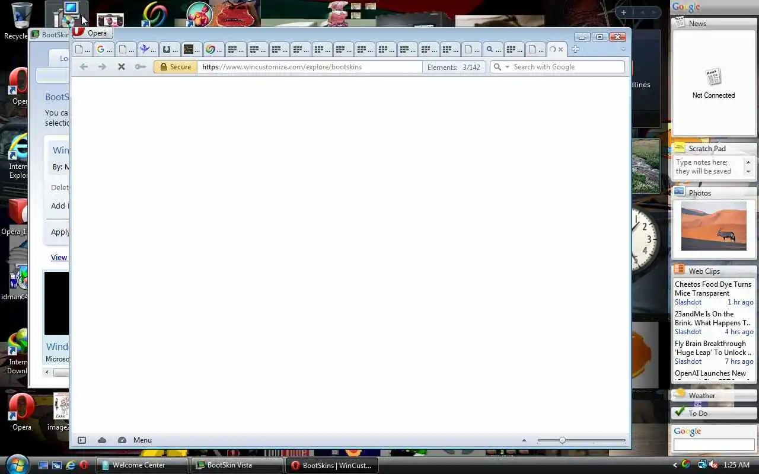Viewport: 759px width, 474px height.
Task: Click the Web Clips gadget header
Action: (714, 271)
